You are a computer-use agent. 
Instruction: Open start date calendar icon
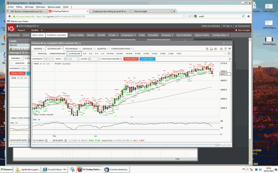[x=46, y=141]
